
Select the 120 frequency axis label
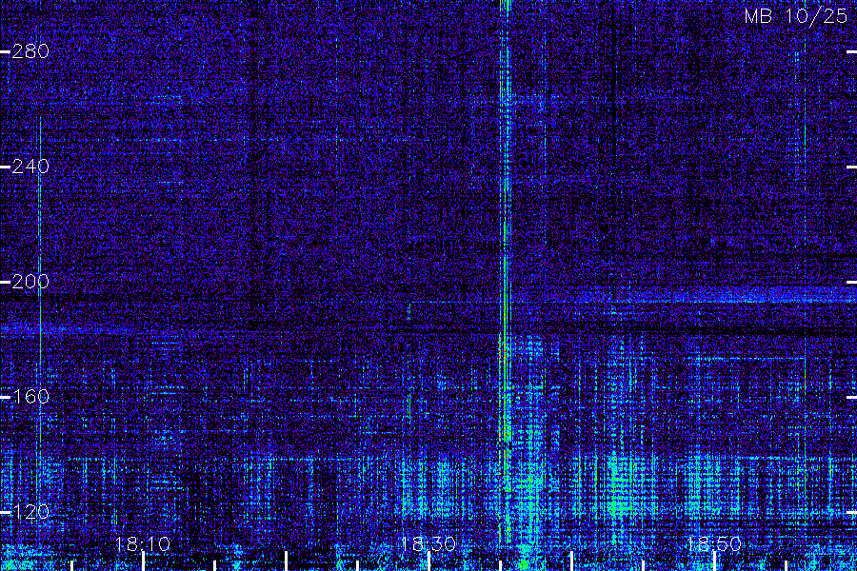(x=30, y=511)
